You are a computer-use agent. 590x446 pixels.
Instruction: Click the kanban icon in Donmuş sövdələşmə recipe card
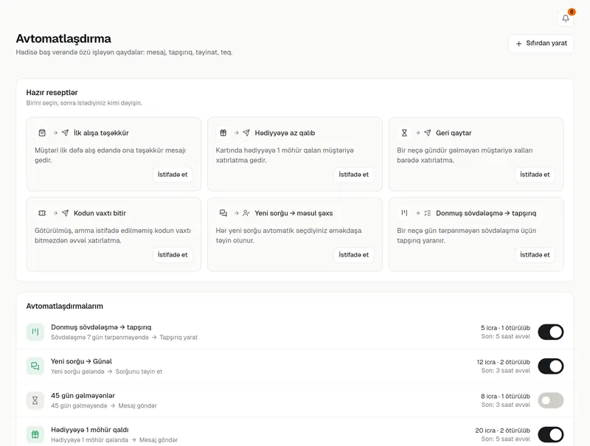[x=404, y=213]
